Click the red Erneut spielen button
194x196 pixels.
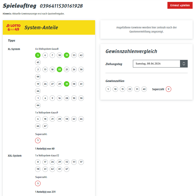[x=180, y=5]
